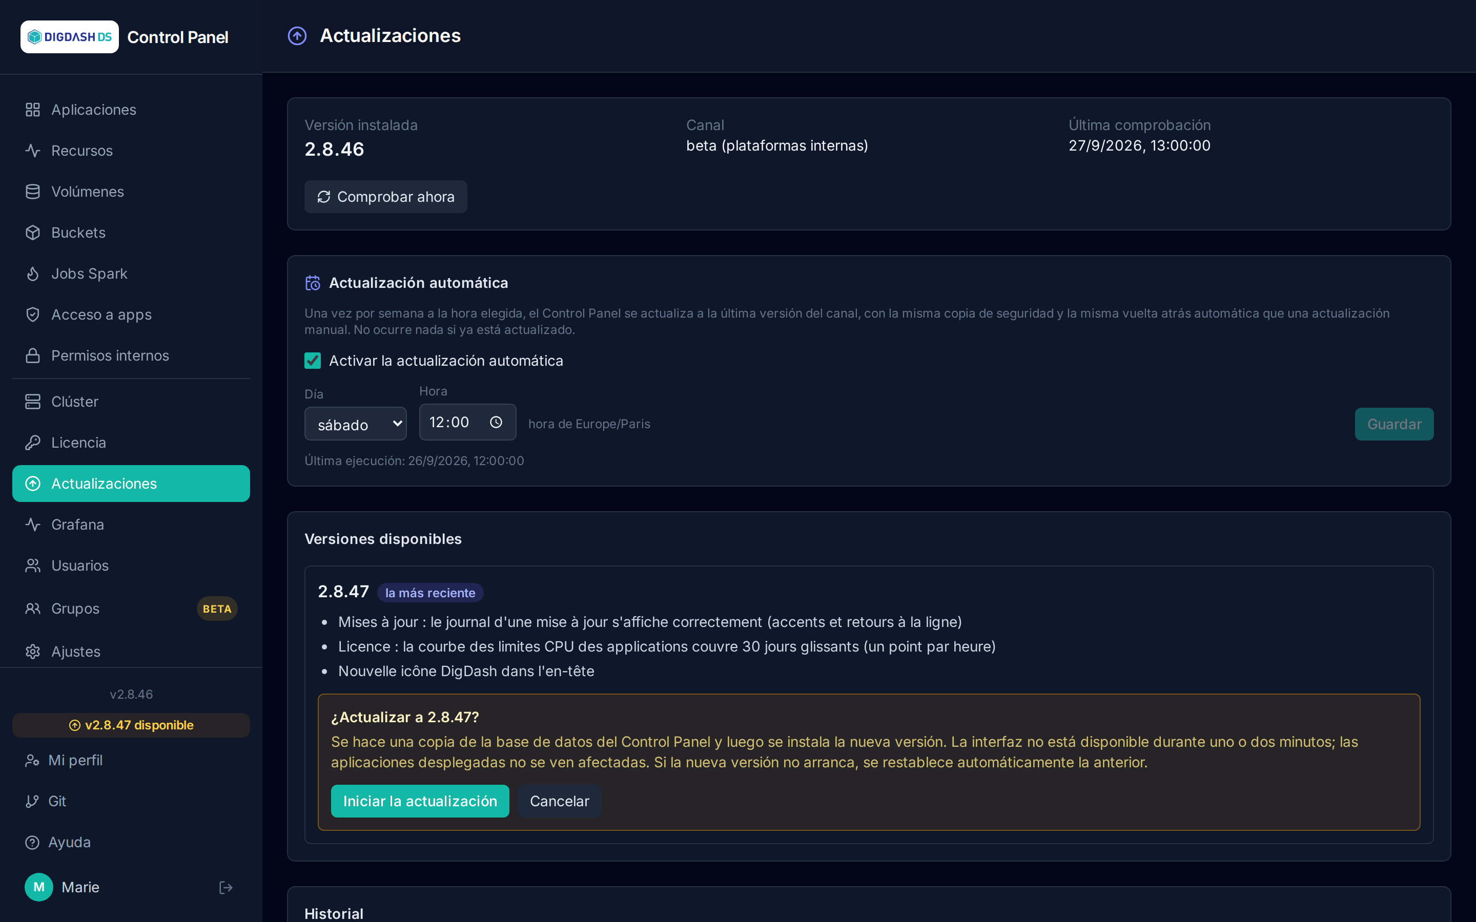Click the Historial section heading
Image resolution: width=1476 pixels, height=922 pixels.
[x=334, y=913]
